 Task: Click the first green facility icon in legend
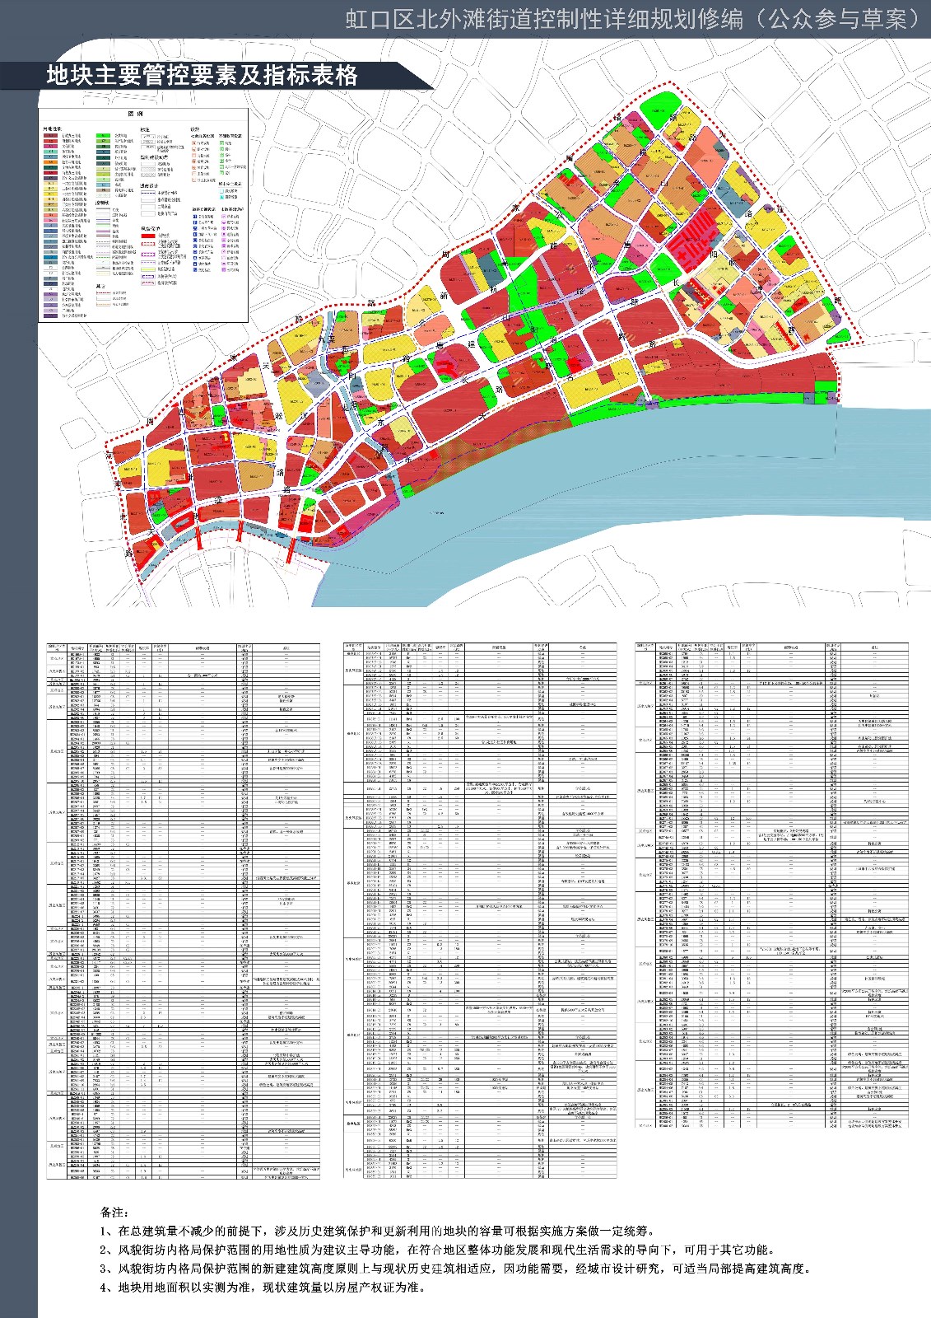point(221,143)
